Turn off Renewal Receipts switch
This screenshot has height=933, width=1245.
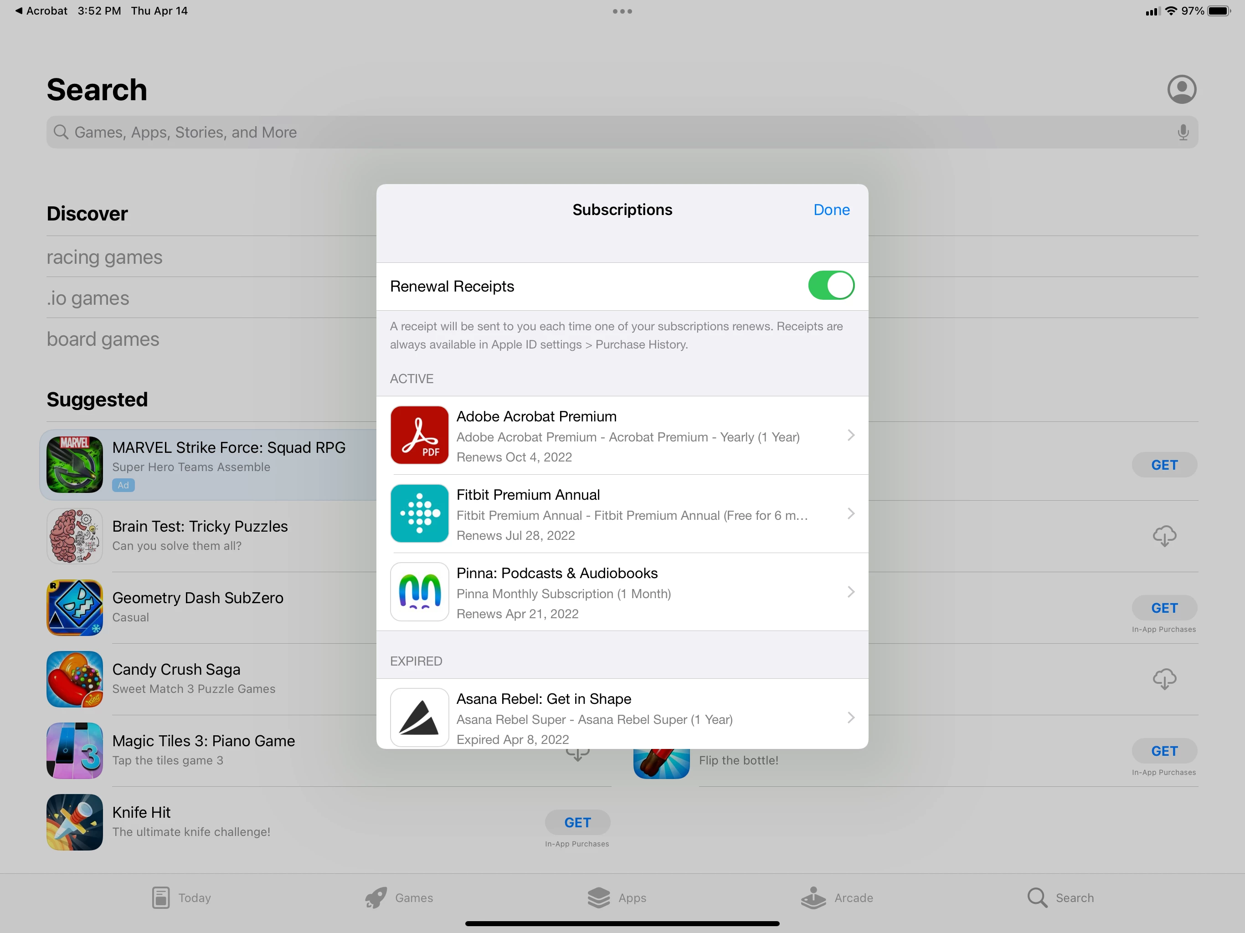coord(831,286)
